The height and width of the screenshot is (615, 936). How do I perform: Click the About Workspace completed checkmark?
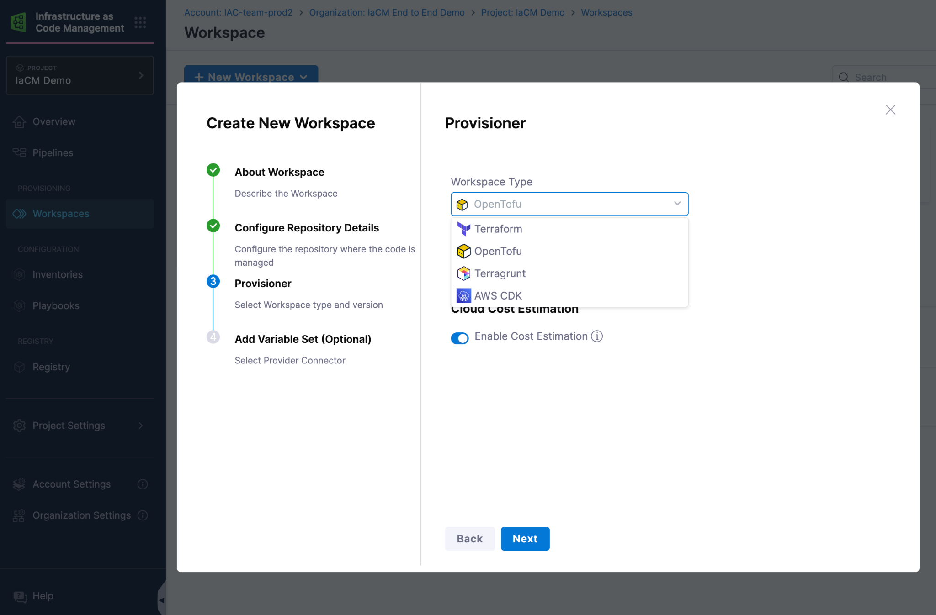(x=213, y=170)
